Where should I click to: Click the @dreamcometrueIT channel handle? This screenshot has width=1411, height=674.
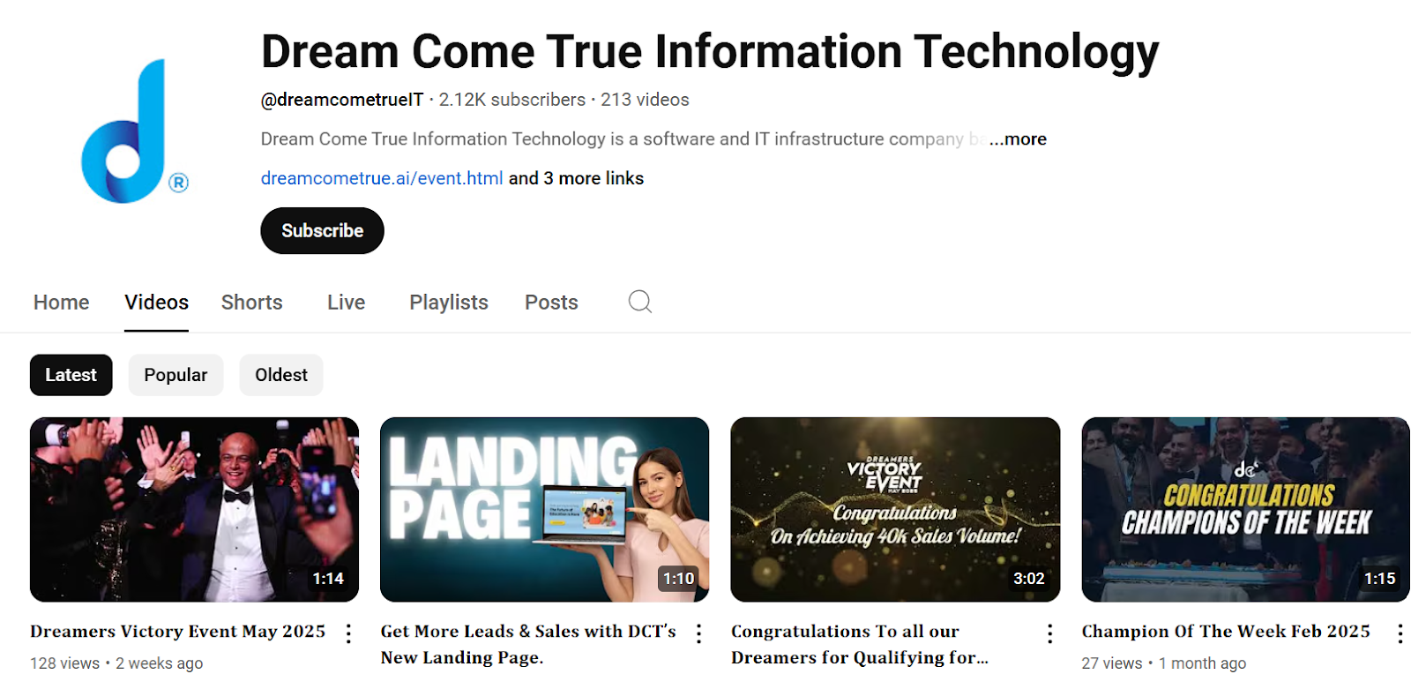tap(342, 100)
